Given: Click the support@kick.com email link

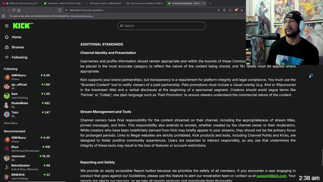Looking at the screenshot, I should 271,176.
